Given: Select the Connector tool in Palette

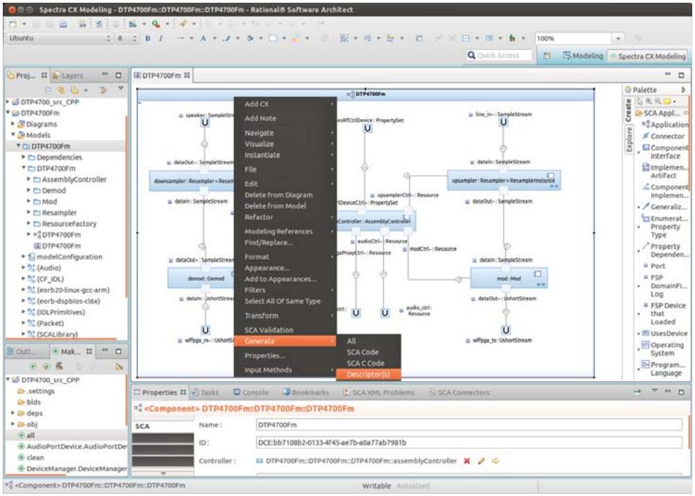Looking at the screenshot, I should [x=663, y=136].
